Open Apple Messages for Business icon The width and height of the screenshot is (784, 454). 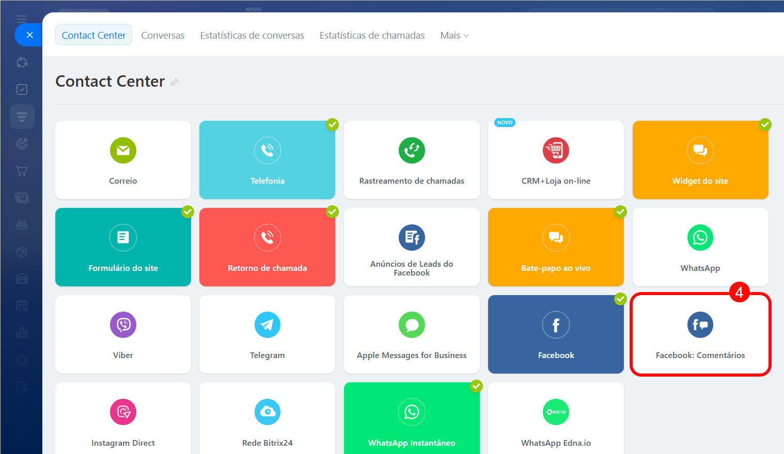(x=412, y=325)
